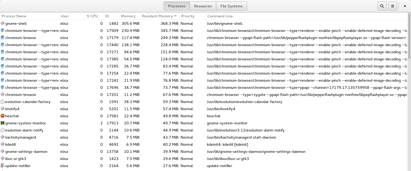Click the ibus-ui-gtk3 process icon
The width and height of the screenshot is (411, 171).
pos(3,159)
